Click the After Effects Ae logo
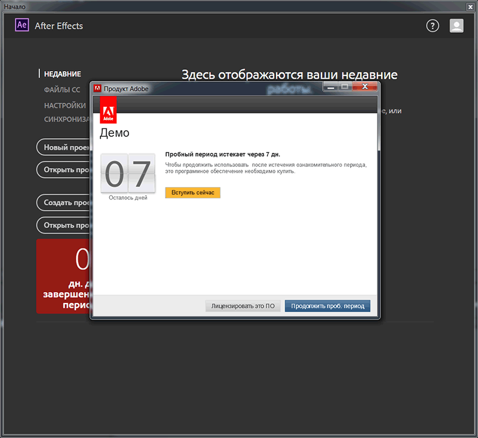The image size is (478, 438). (22, 24)
